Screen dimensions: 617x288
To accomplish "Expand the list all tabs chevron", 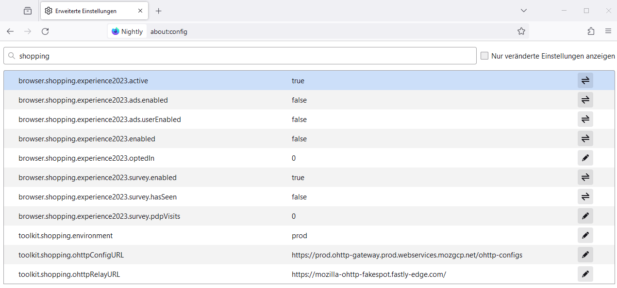I will (x=523, y=11).
